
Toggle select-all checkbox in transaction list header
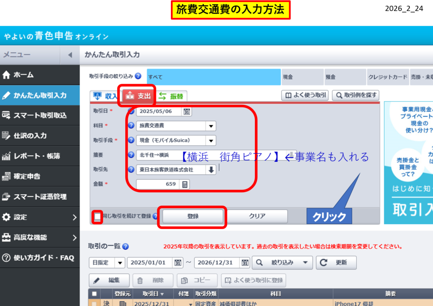click(94, 294)
